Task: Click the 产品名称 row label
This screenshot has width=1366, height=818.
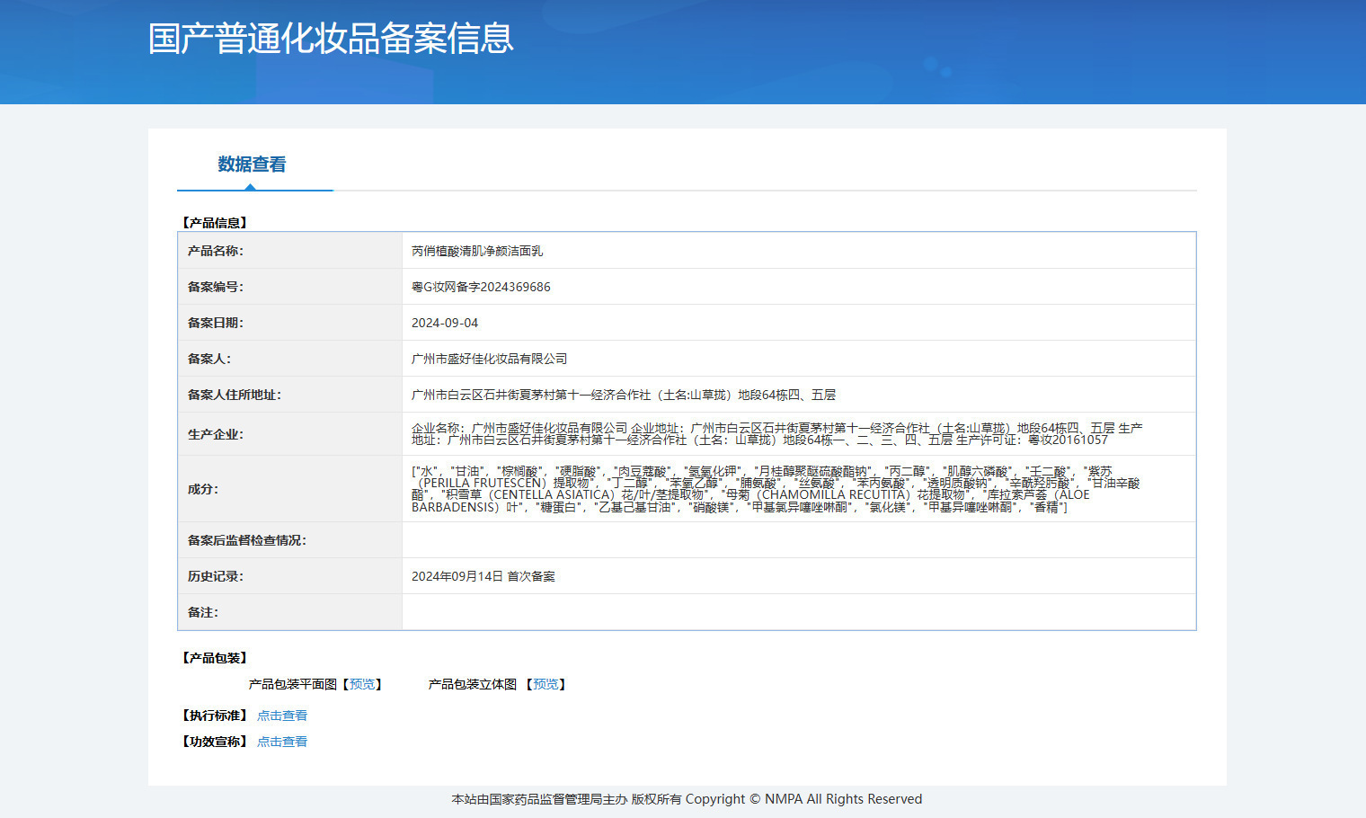Action: click(x=216, y=251)
